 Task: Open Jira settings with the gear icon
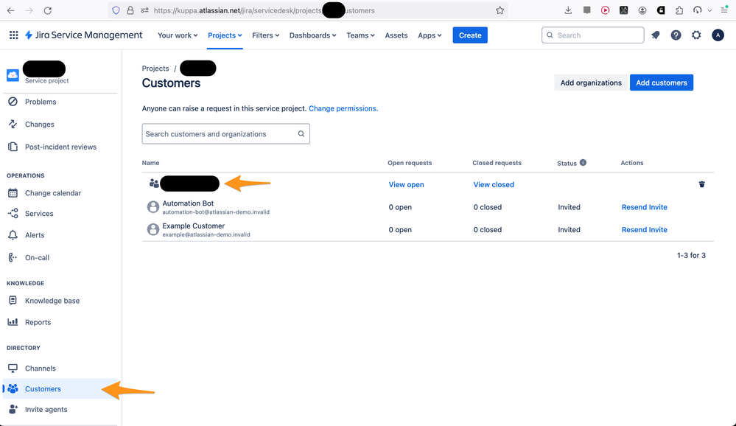[x=696, y=35]
